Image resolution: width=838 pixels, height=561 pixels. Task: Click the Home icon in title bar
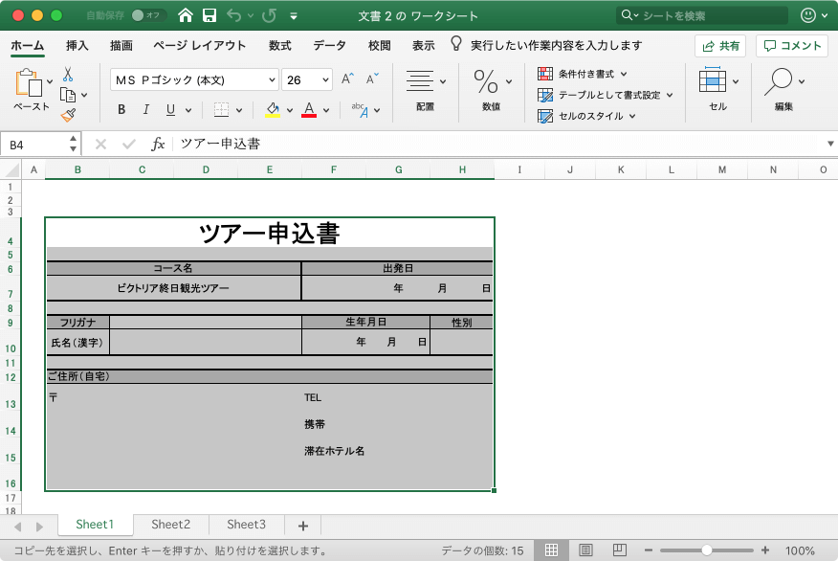(186, 15)
